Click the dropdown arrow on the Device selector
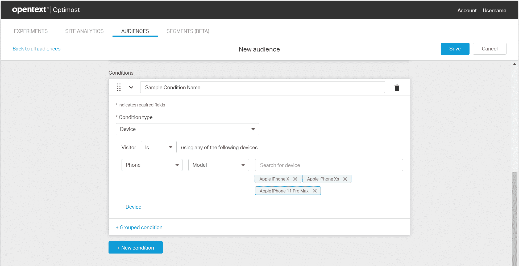The width and height of the screenshot is (519, 266). click(253, 129)
